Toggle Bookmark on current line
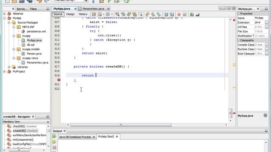Screen dimensions: 271x152 click(159, 14)
